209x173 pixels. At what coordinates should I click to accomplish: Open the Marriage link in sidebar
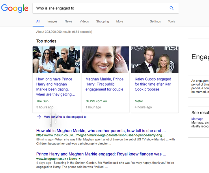pyautogui.click(x=197, y=119)
